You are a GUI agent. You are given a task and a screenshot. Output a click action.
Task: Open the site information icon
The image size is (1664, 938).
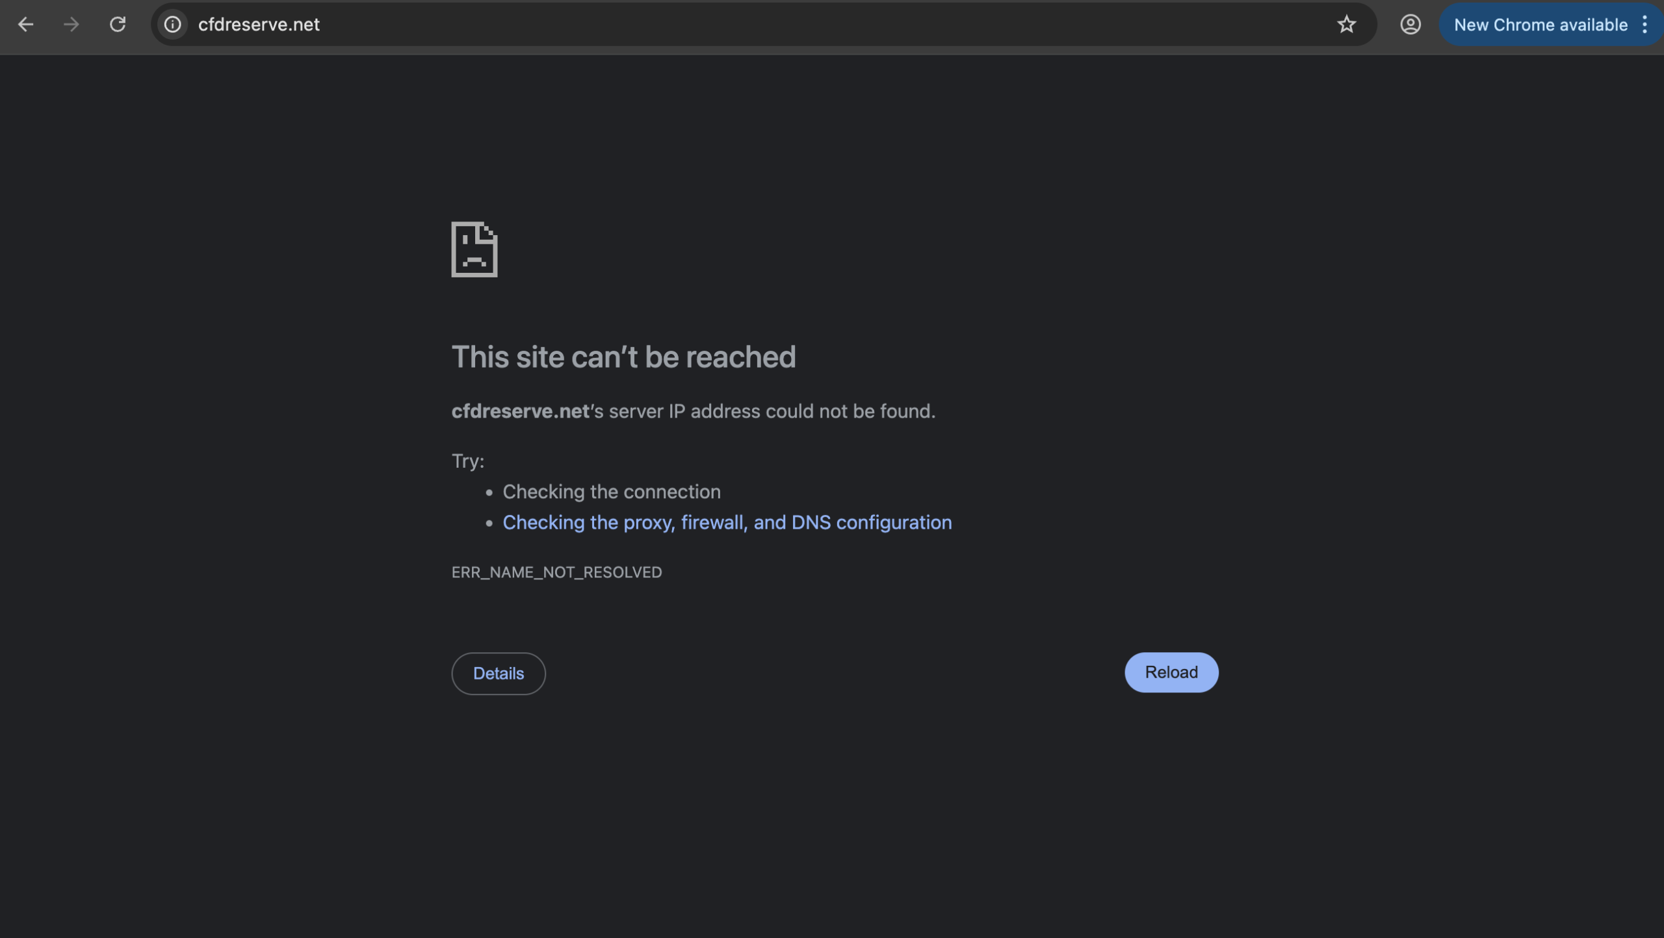tap(172, 25)
